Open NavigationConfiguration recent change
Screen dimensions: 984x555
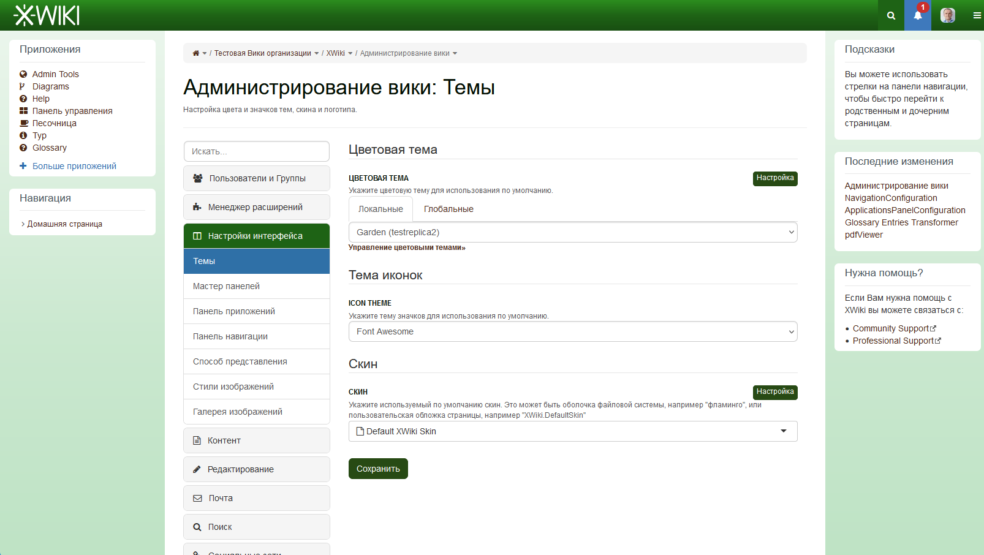pos(891,198)
